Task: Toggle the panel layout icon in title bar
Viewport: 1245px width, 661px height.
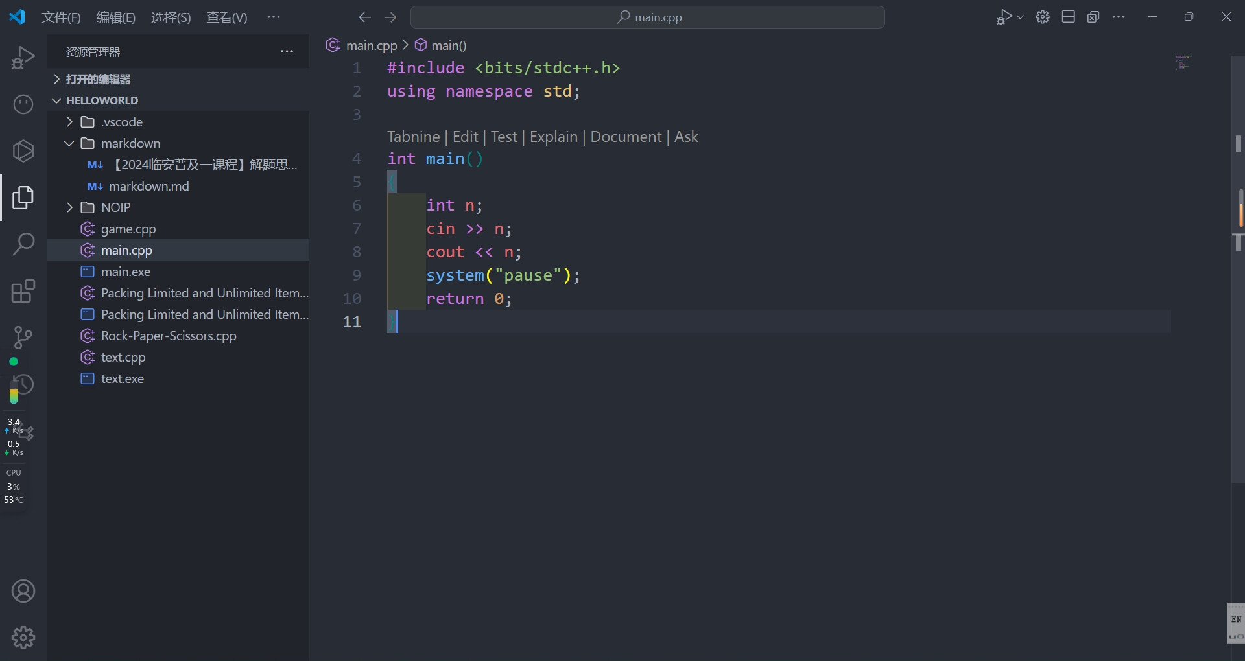Action: point(1069,17)
